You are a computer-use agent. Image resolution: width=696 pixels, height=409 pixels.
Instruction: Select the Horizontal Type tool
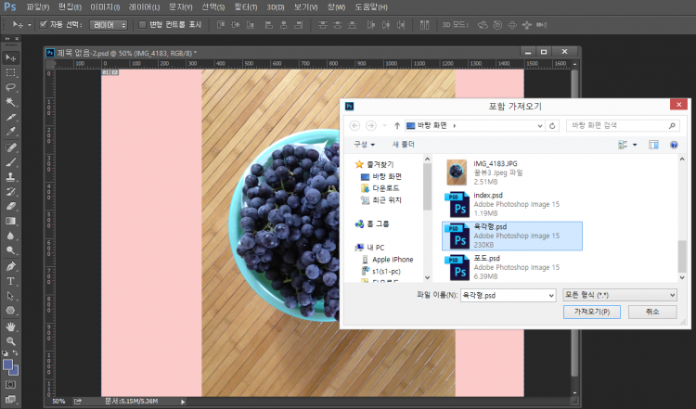(11, 281)
